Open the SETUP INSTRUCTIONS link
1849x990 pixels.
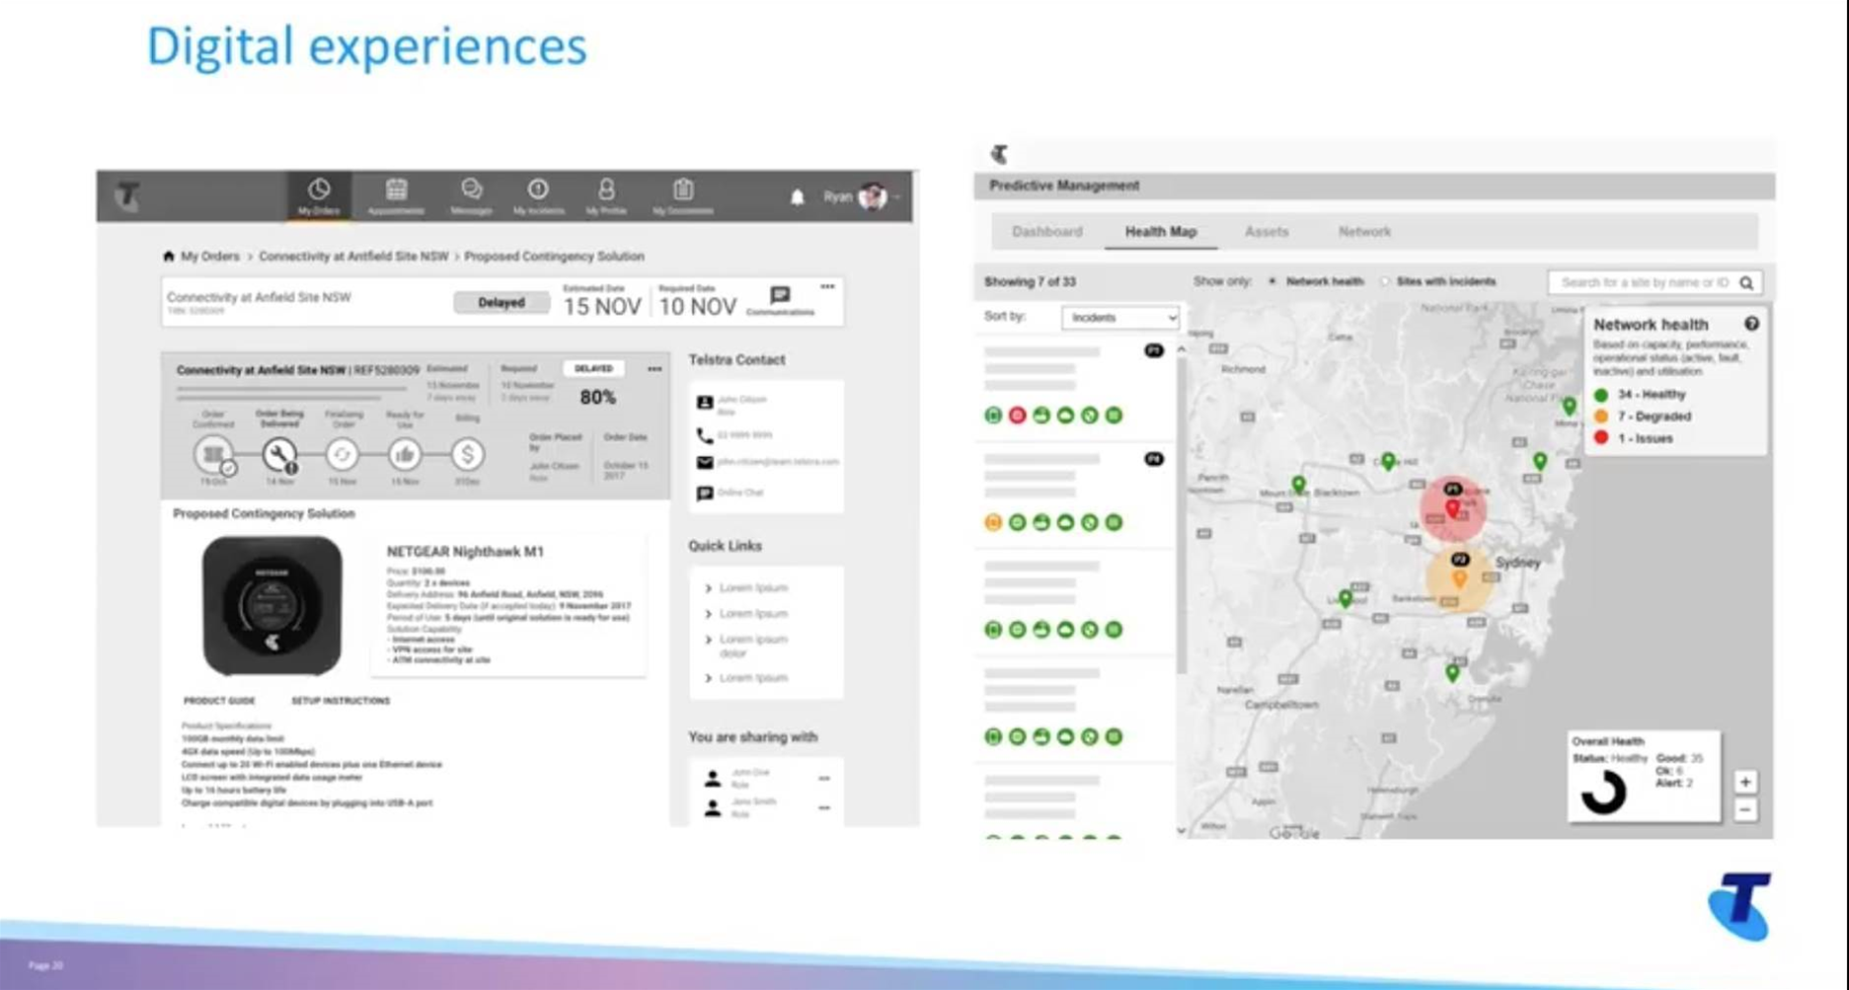341,701
